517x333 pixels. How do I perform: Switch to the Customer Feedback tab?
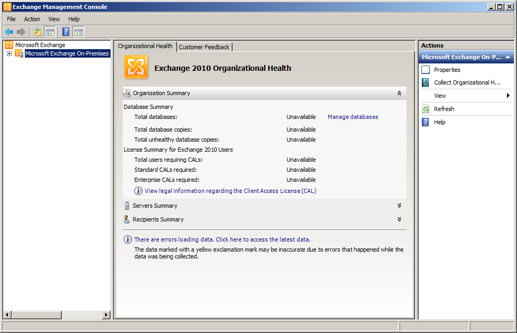pyautogui.click(x=204, y=47)
